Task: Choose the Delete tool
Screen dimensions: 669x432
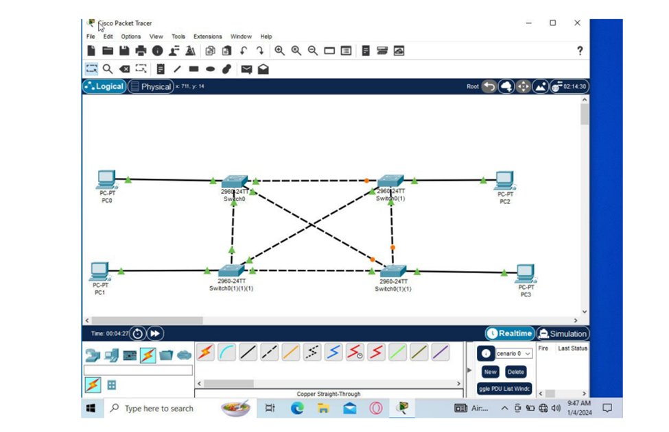Action: [x=124, y=69]
